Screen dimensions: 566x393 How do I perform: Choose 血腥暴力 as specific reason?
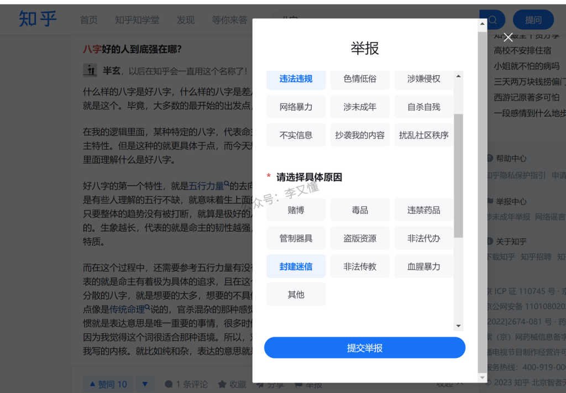point(424,266)
